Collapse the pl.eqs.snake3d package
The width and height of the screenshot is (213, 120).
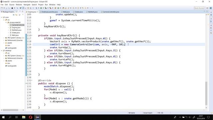click(6, 22)
